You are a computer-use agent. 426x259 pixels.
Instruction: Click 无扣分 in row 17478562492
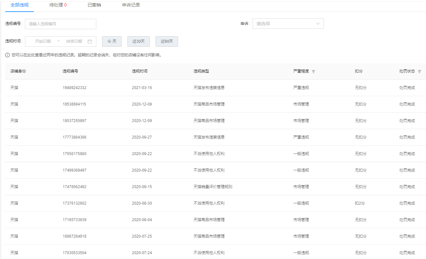click(x=361, y=187)
